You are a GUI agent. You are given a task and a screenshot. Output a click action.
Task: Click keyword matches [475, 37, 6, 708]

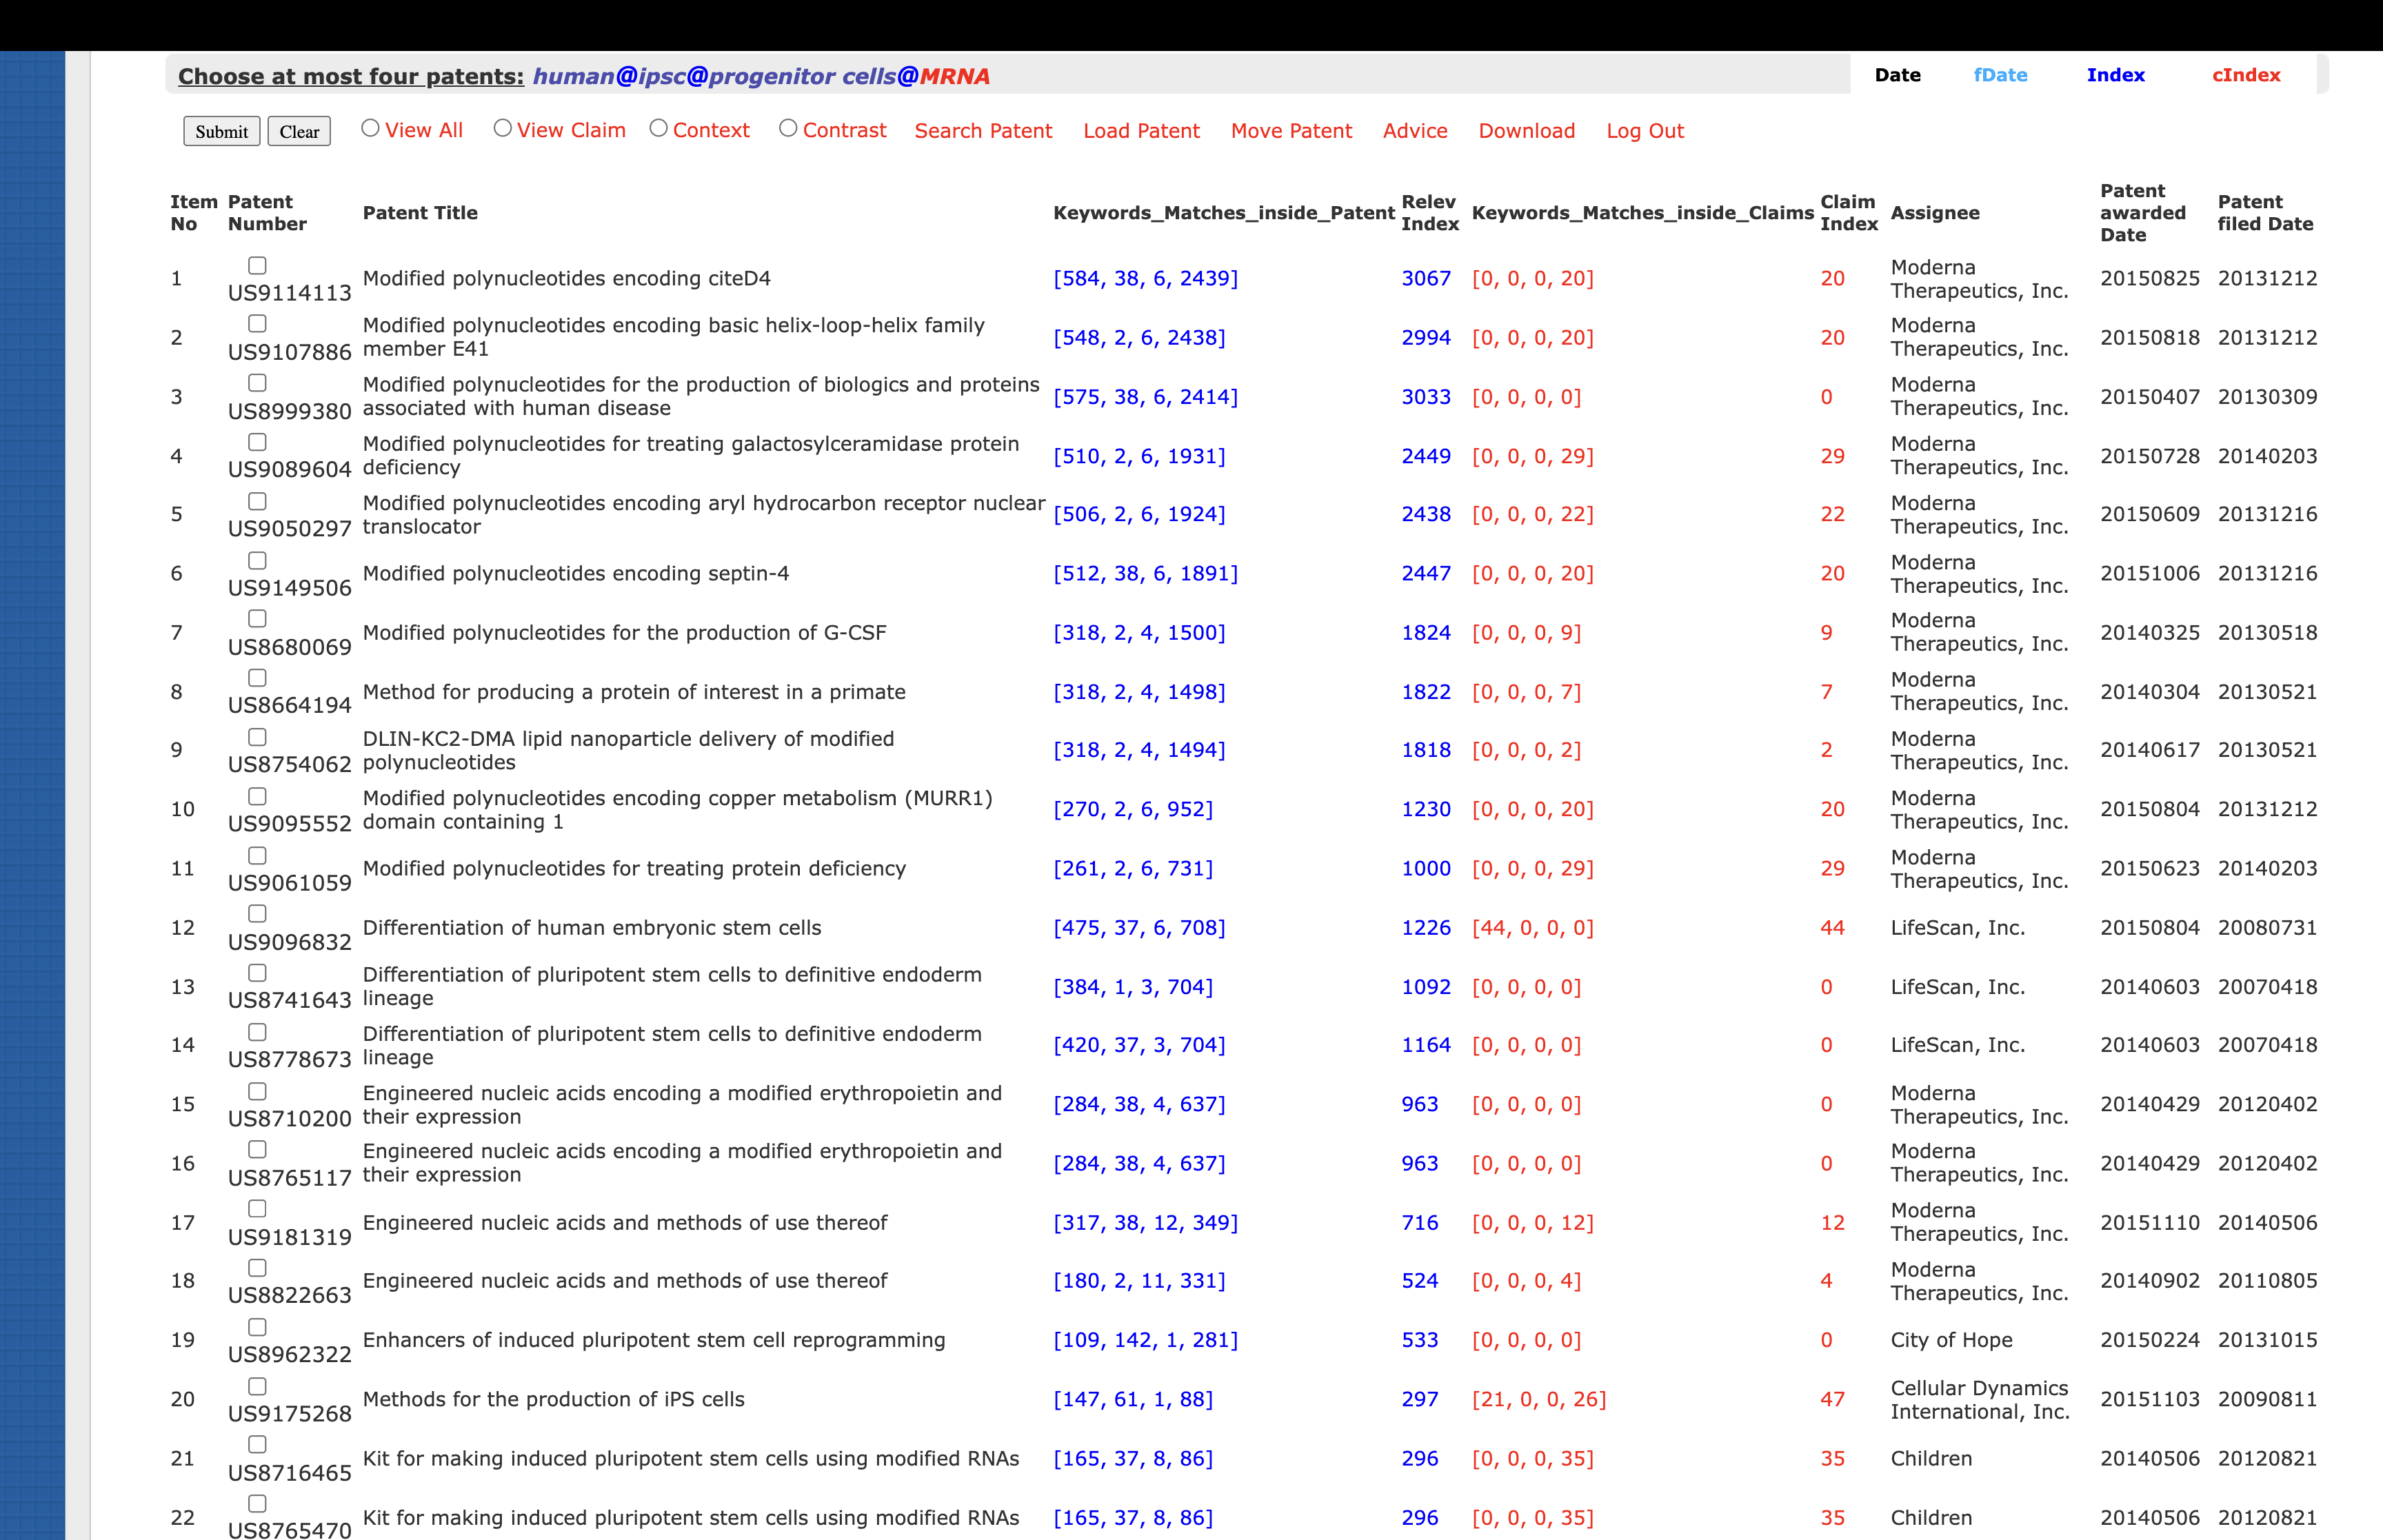pyautogui.click(x=1139, y=928)
